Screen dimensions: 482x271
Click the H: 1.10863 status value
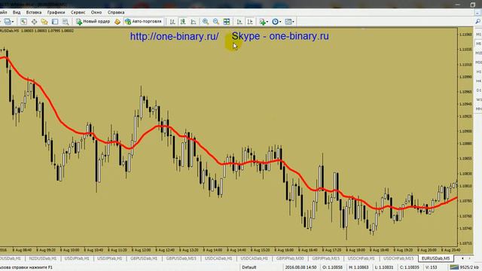point(358,267)
